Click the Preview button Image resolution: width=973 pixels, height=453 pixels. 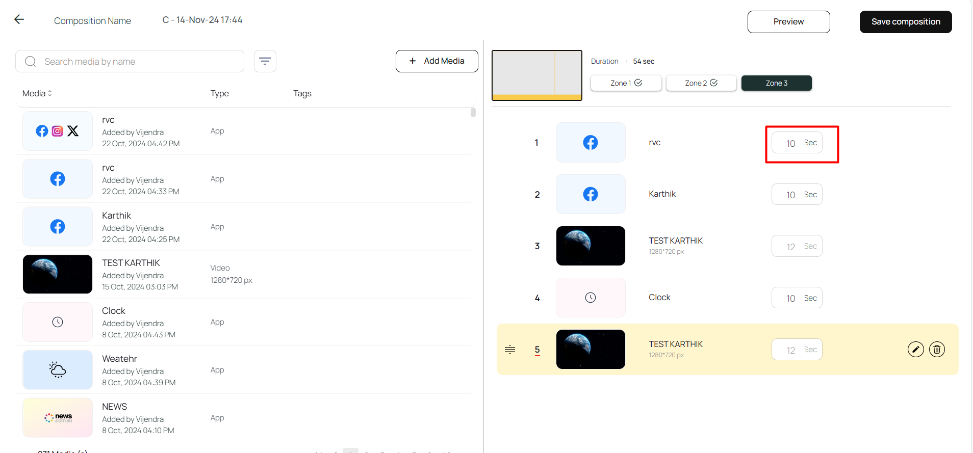point(788,22)
